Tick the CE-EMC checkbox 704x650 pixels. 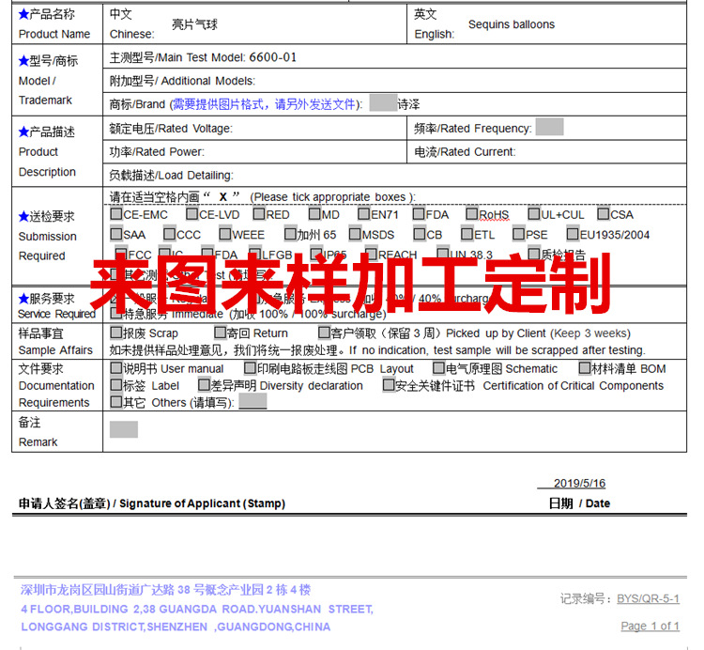pos(116,213)
